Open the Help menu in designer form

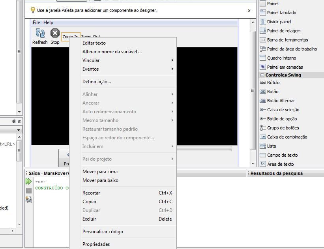[x=48, y=22]
